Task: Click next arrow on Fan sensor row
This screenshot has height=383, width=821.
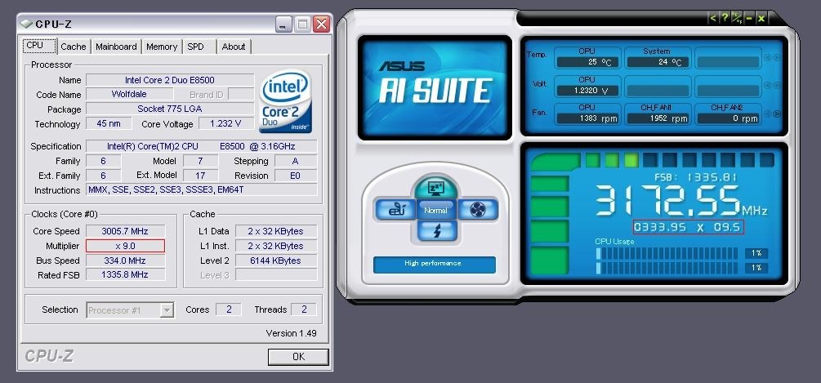Action: [777, 114]
